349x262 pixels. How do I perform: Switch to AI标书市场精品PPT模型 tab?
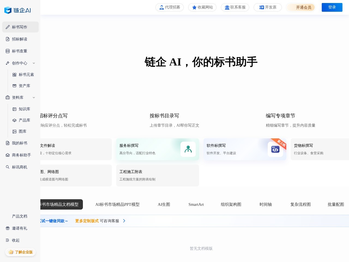[118, 204]
